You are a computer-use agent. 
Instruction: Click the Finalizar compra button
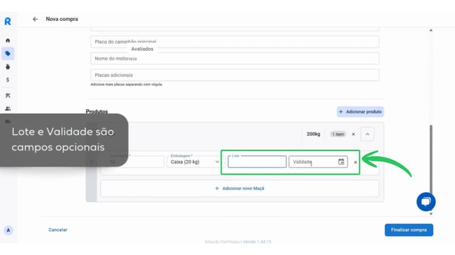[x=409, y=230]
